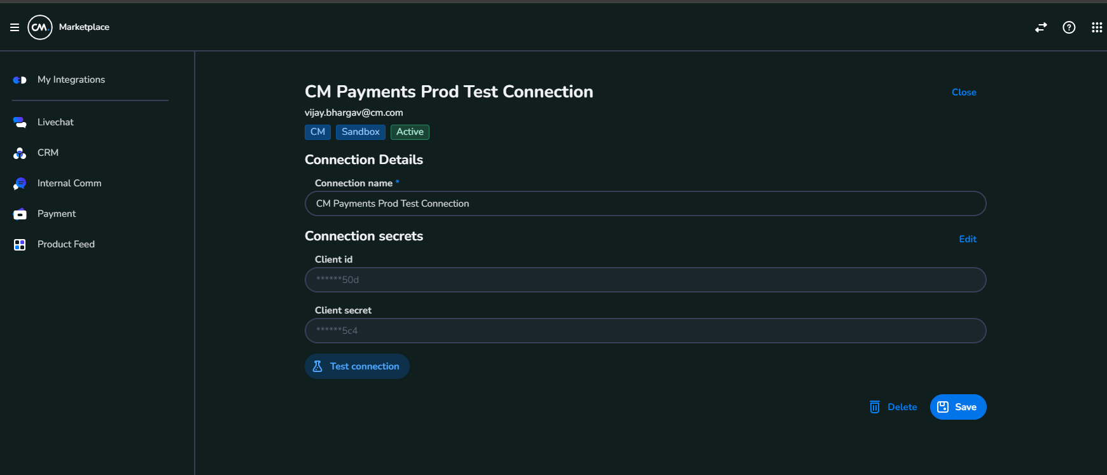The height and width of the screenshot is (475, 1107).
Task: Click the Marketplace title text
Action: pos(84,27)
